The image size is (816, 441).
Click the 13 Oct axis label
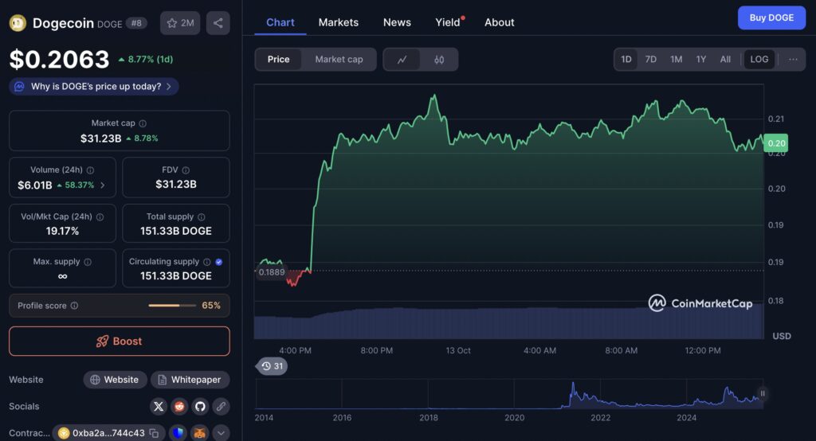458,350
